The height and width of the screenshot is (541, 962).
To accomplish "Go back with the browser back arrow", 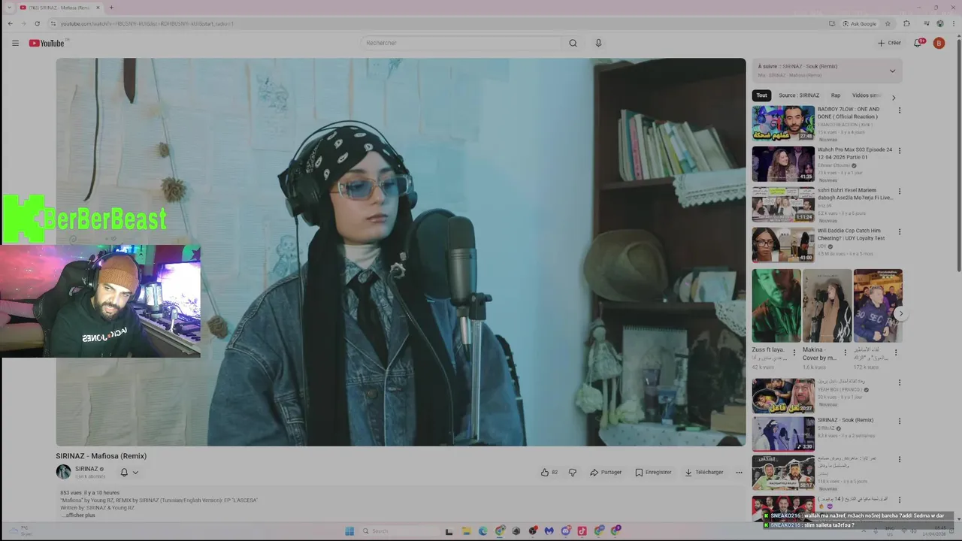I will [x=10, y=23].
